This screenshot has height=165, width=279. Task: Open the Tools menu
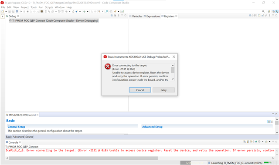pos(34,7)
